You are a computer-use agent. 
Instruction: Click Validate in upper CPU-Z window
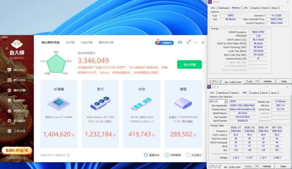pos(268,81)
